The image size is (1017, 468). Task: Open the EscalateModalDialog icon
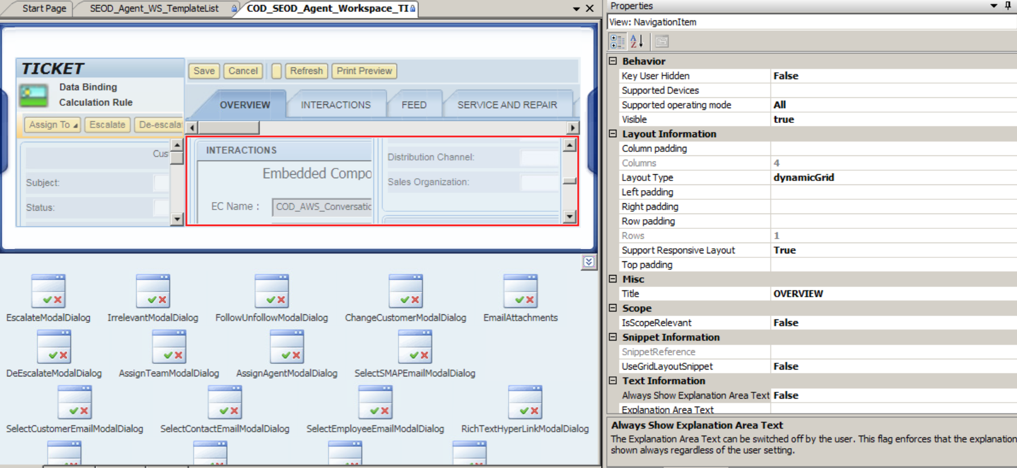[x=48, y=292]
